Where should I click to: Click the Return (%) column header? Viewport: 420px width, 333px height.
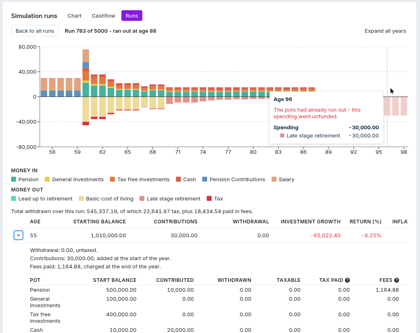pyautogui.click(x=365, y=222)
